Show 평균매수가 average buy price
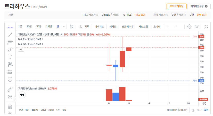The width and height of the screenshot is (213, 116). (127, 26)
